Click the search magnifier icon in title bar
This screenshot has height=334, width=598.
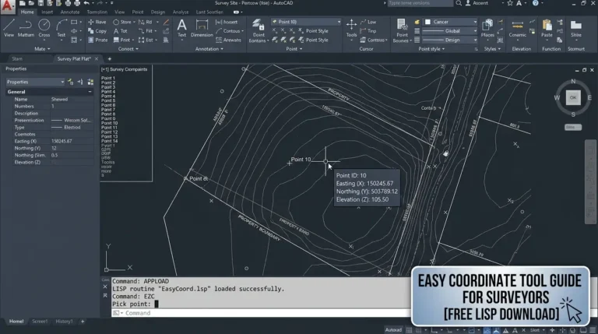pos(459,3)
